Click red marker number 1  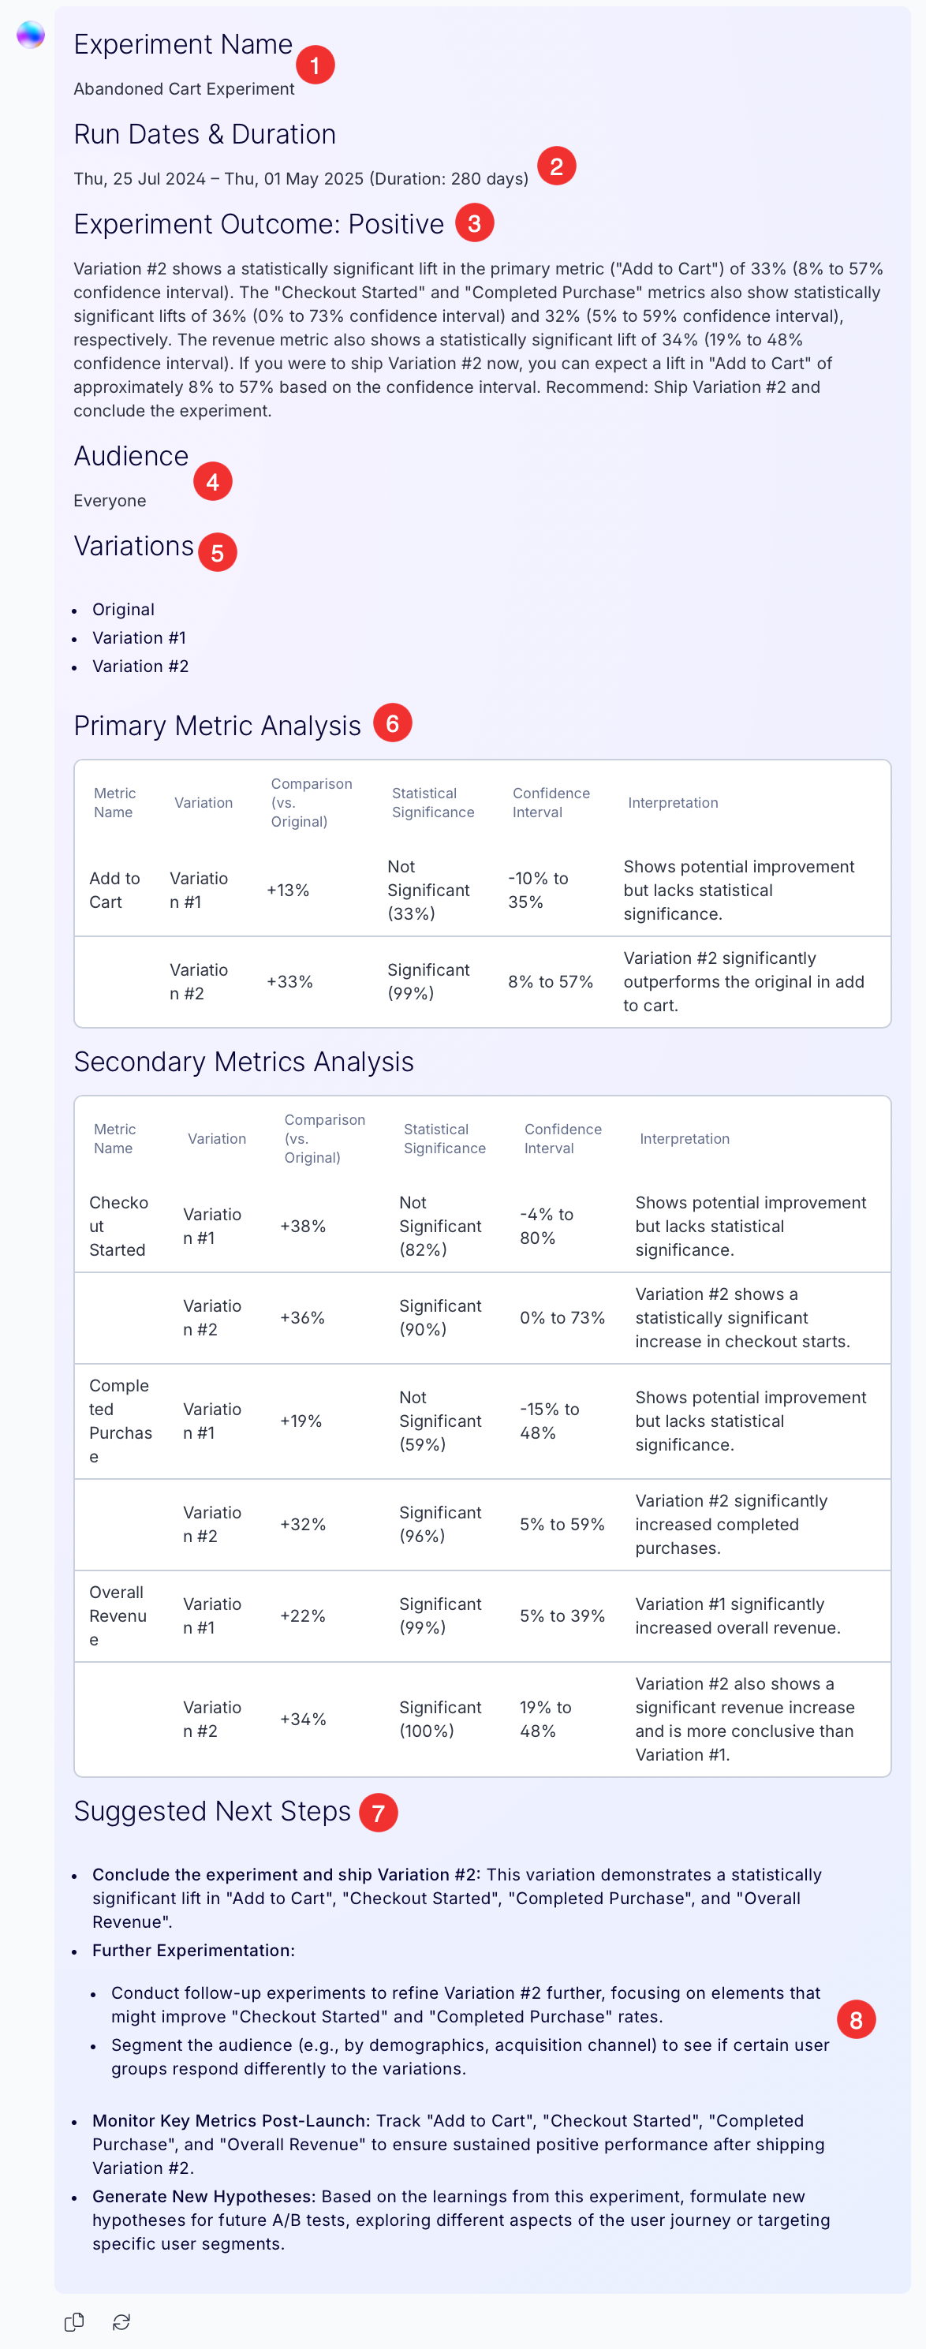pos(316,65)
